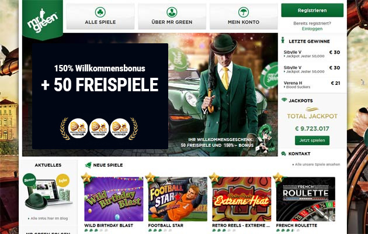Click the gold star on Wild Birthday Blast
The height and width of the screenshot is (234, 368).
coord(86,178)
